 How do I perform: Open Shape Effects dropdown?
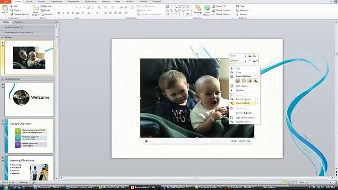222,14
